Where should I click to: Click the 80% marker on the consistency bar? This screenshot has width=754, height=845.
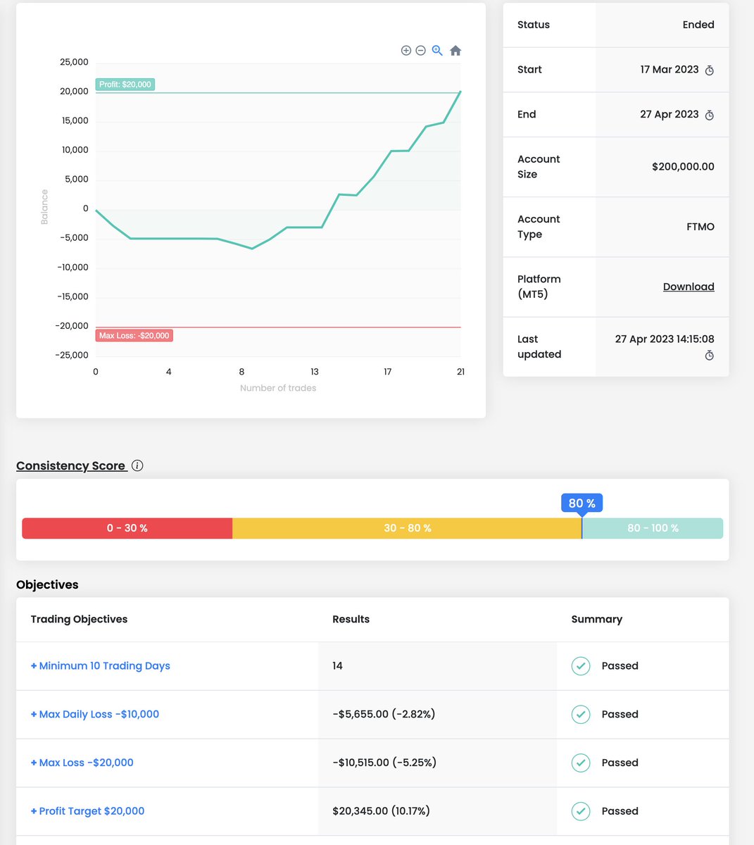pyautogui.click(x=581, y=503)
